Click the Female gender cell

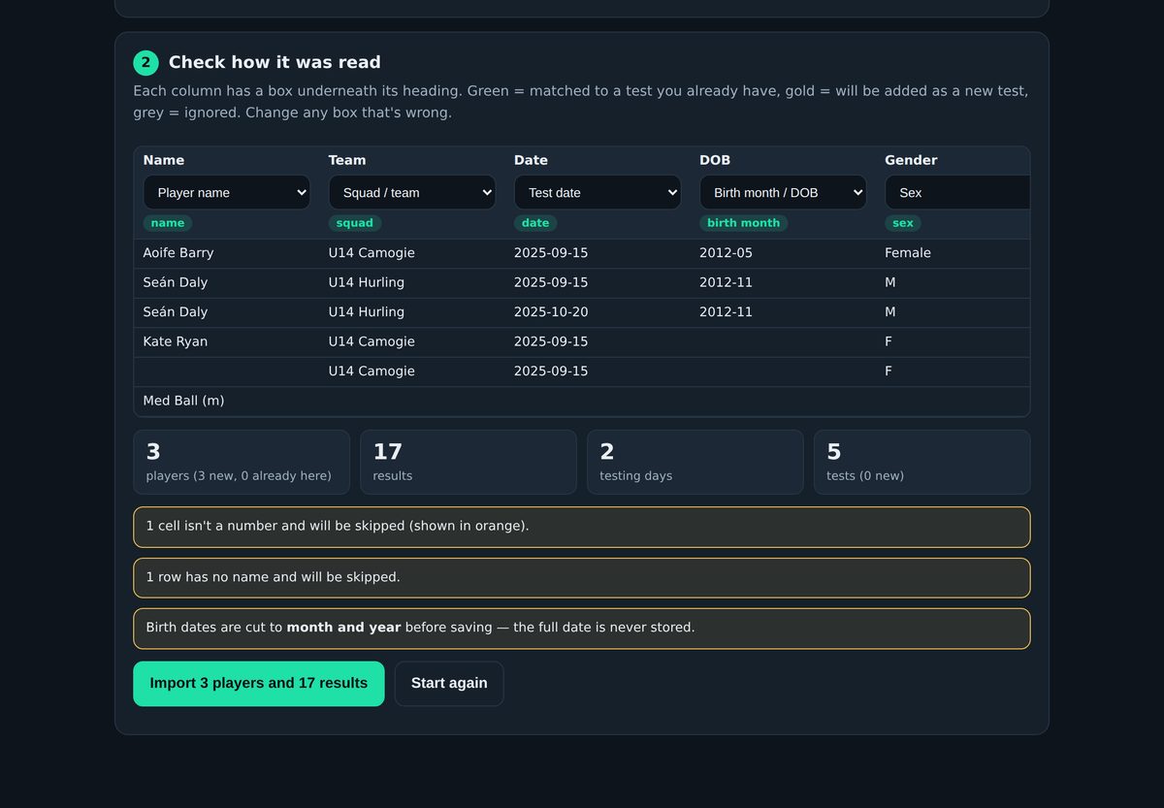click(953, 253)
